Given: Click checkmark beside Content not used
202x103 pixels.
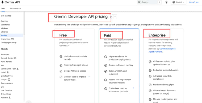Looking at the screenshot, I should point(106,89).
